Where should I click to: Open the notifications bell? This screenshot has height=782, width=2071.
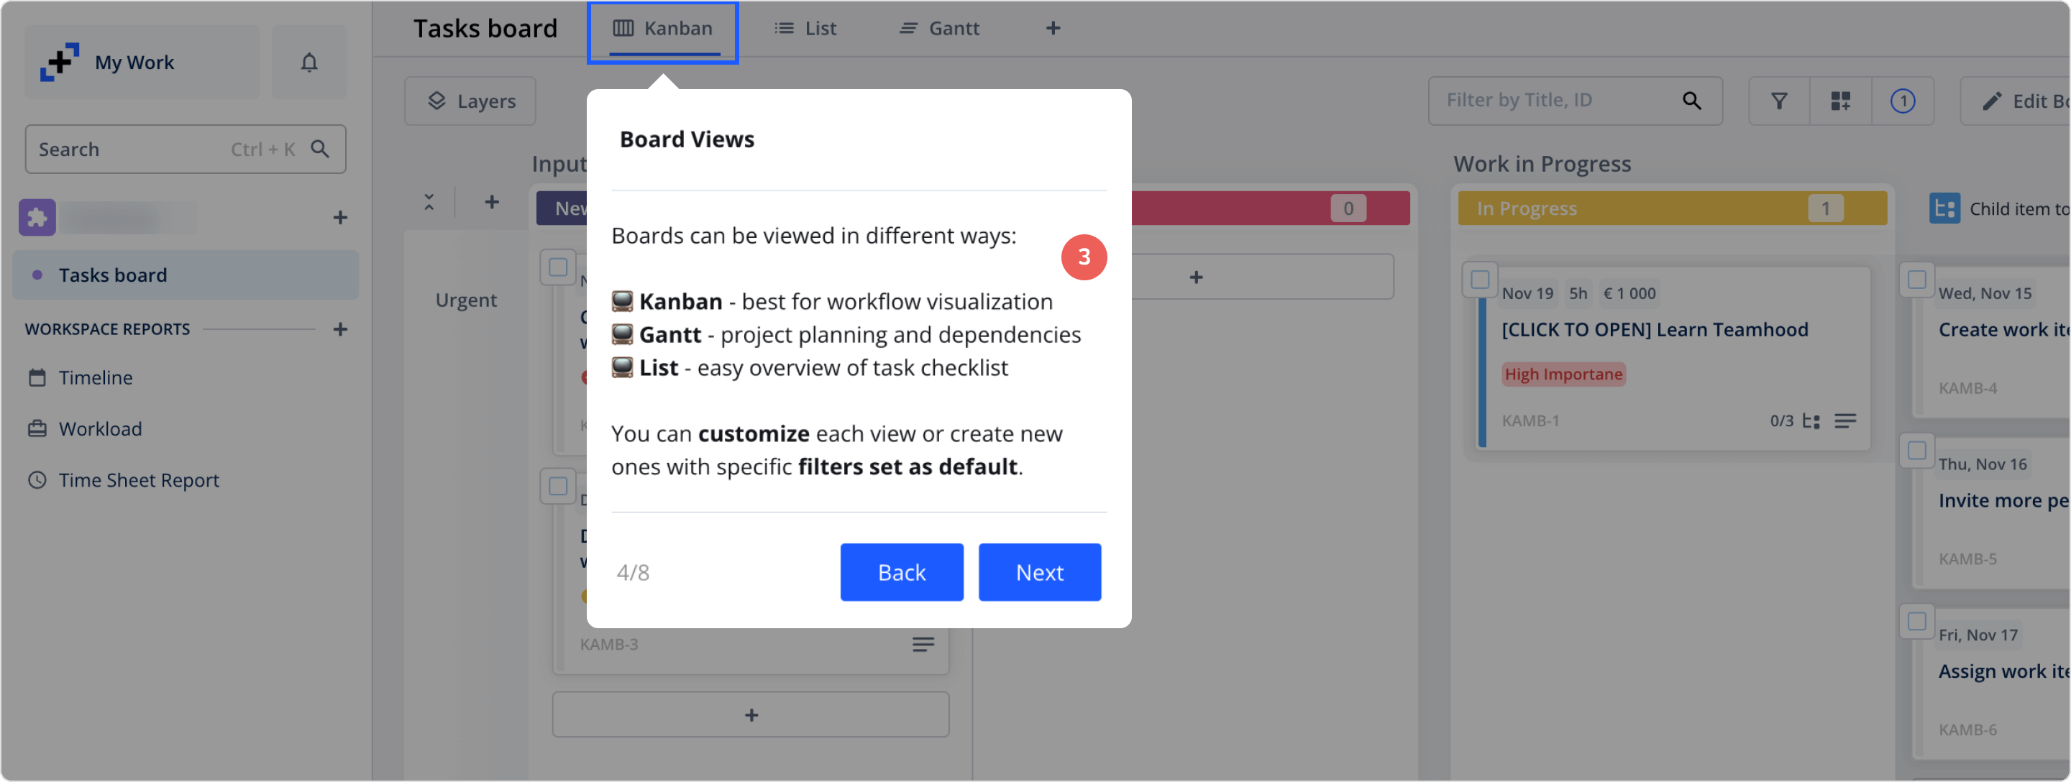pyautogui.click(x=308, y=62)
